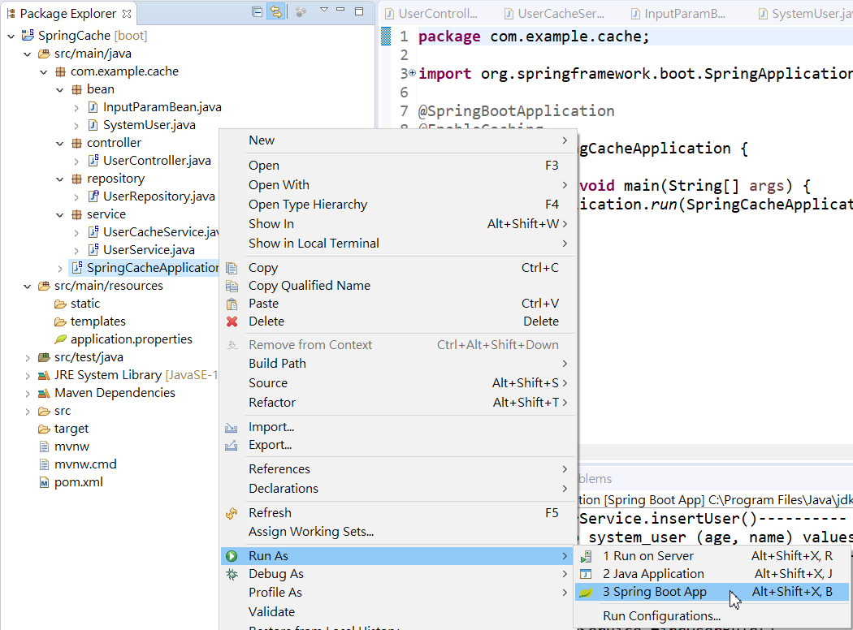Open Package Explorer View Menu triangle

click(x=323, y=10)
